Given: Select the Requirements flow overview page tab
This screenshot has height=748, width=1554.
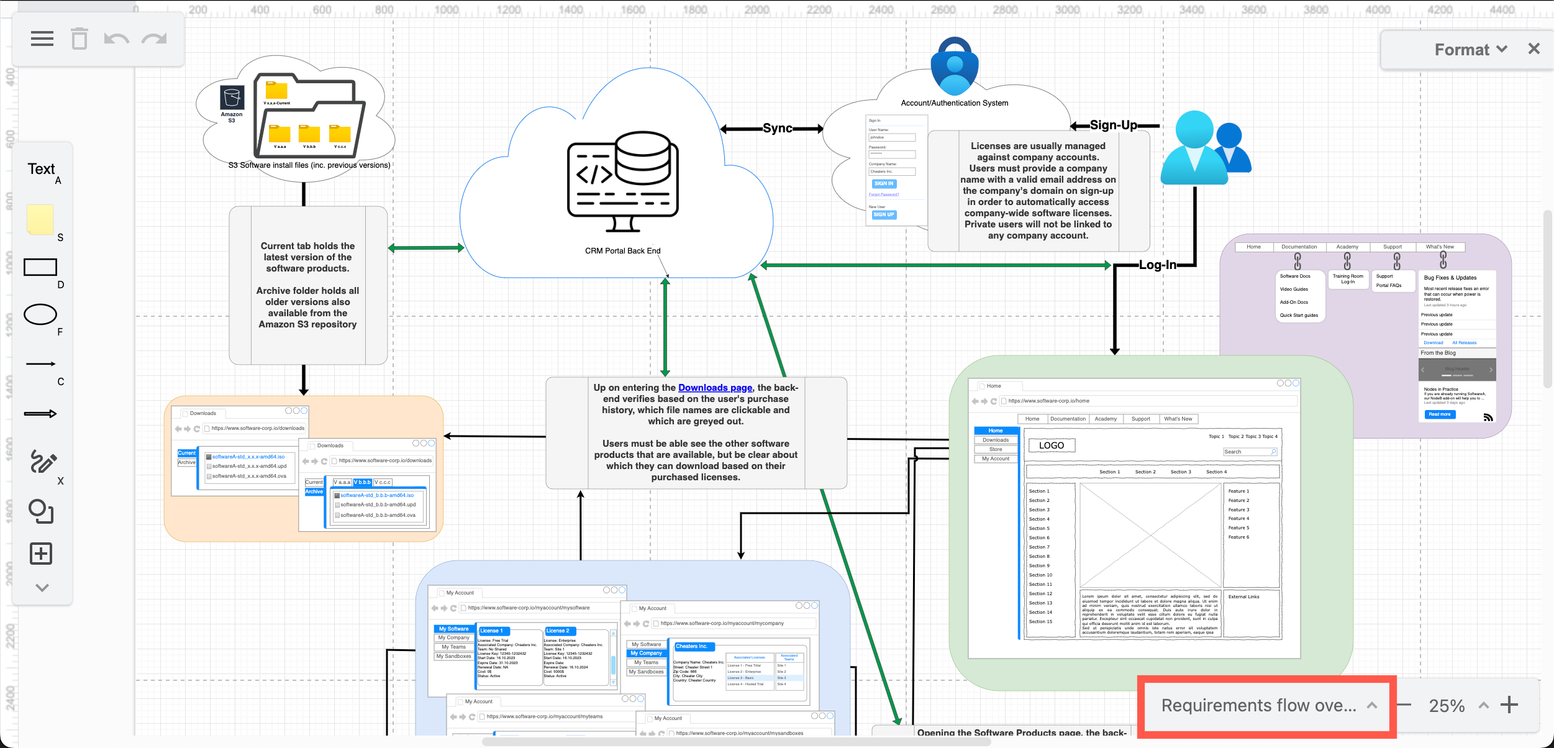Looking at the screenshot, I should point(1261,706).
